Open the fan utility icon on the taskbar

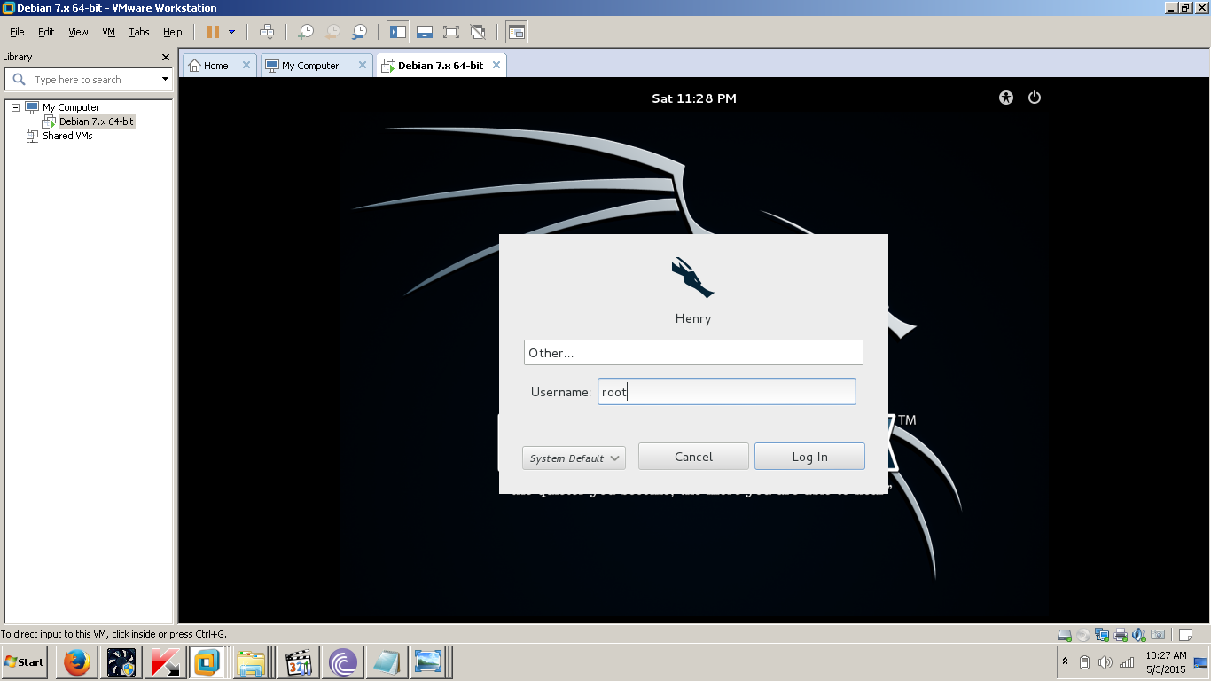pos(121,662)
